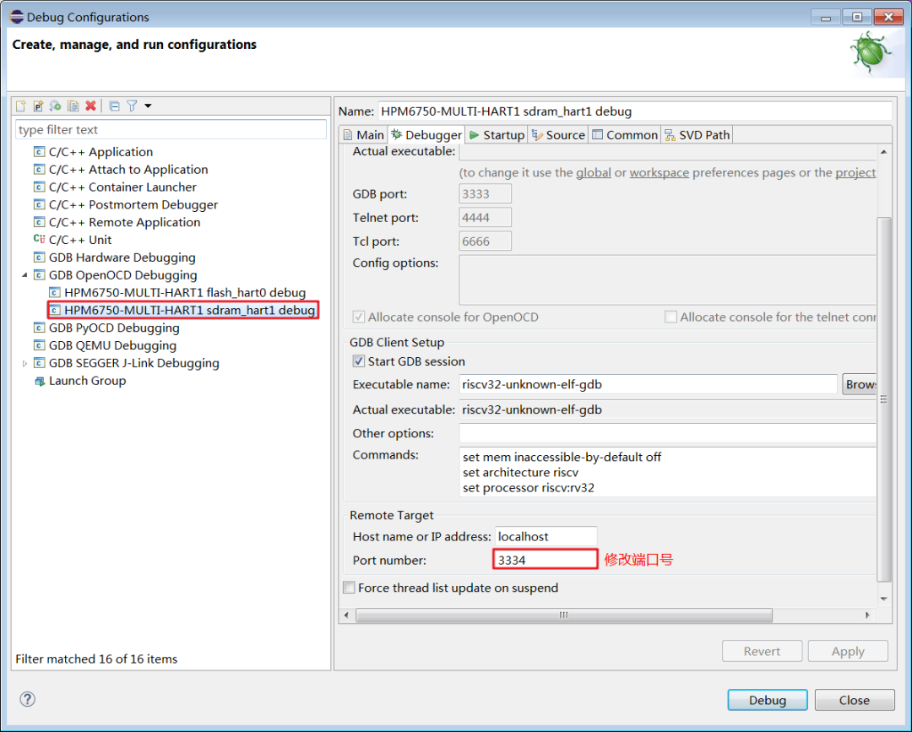Viewport: 912px width, 732px height.
Task: Click the Apply button
Action: click(848, 651)
